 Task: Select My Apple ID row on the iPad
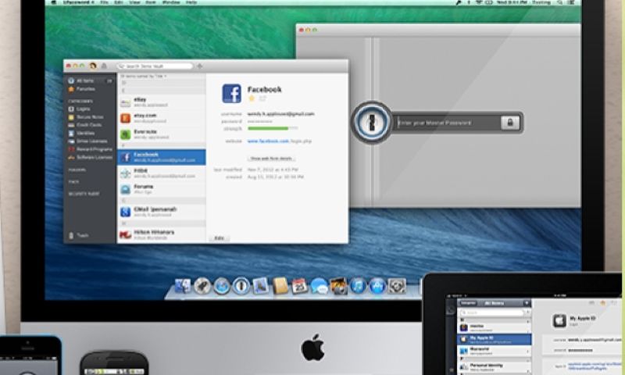point(495,339)
